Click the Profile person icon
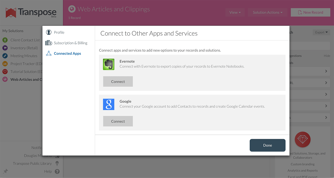The image size is (334, 178). coord(49,32)
